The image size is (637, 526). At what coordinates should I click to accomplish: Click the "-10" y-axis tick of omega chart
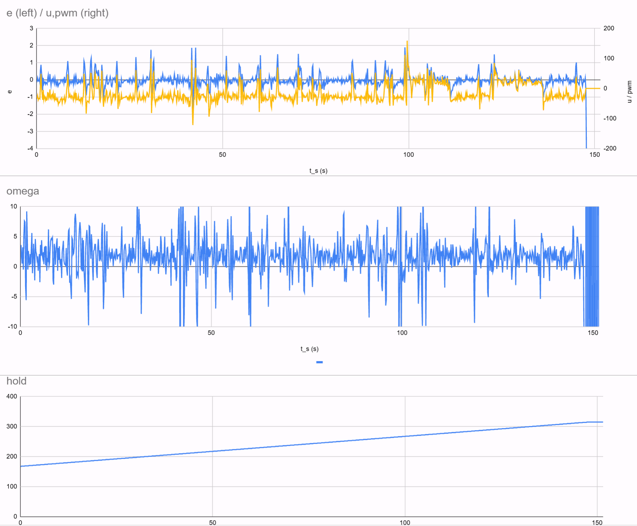(x=13, y=327)
